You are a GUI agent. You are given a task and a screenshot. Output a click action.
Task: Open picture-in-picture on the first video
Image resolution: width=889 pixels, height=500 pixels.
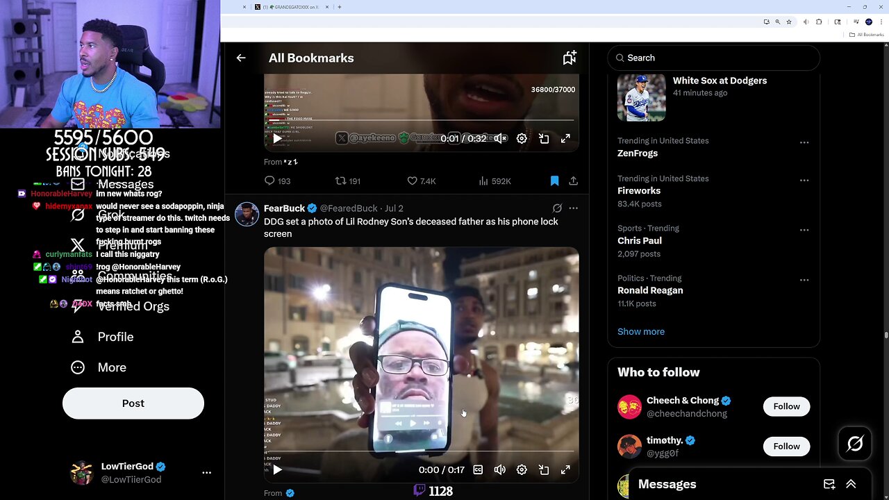tap(544, 138)
